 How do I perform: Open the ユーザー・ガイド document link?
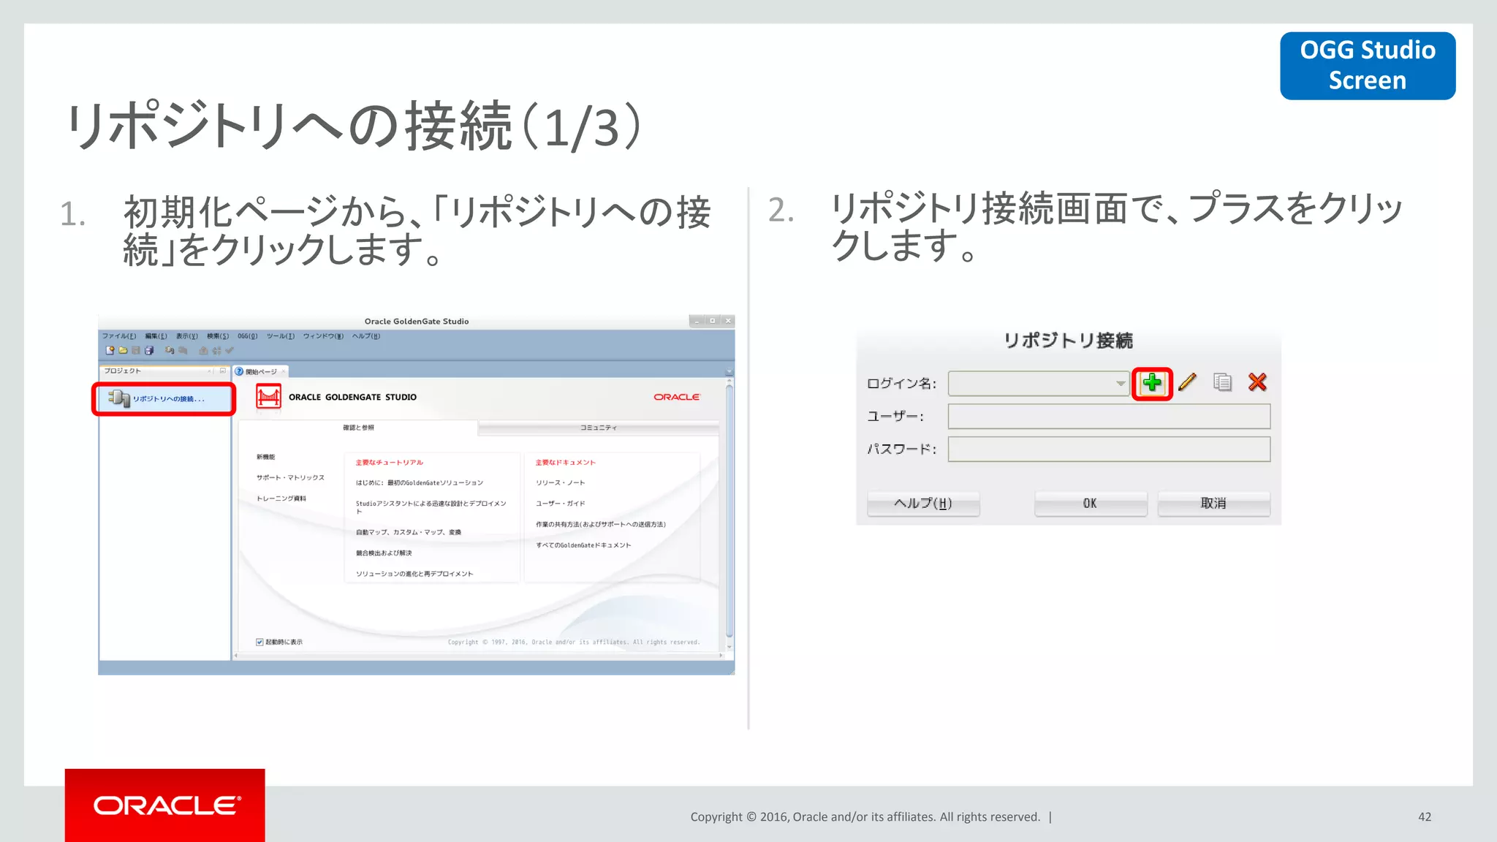(560, 504)
